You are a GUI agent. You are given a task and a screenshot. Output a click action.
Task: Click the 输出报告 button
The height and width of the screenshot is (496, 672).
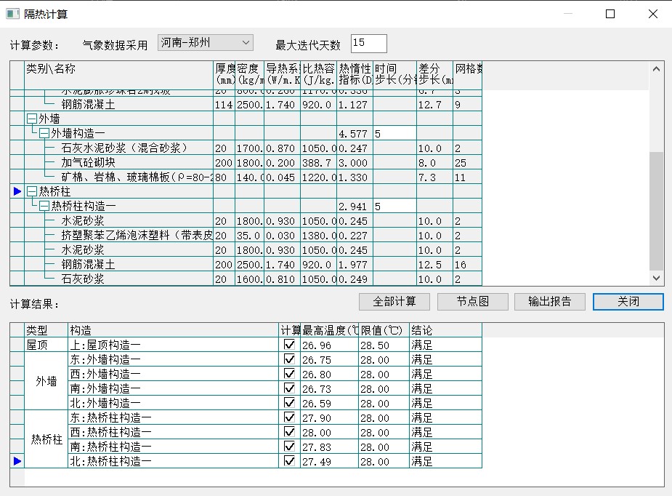pos(550,301)
